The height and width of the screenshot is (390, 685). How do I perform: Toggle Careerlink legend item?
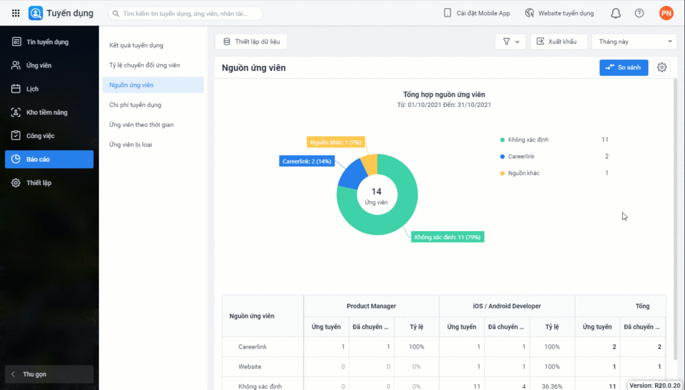pos(520,156)
